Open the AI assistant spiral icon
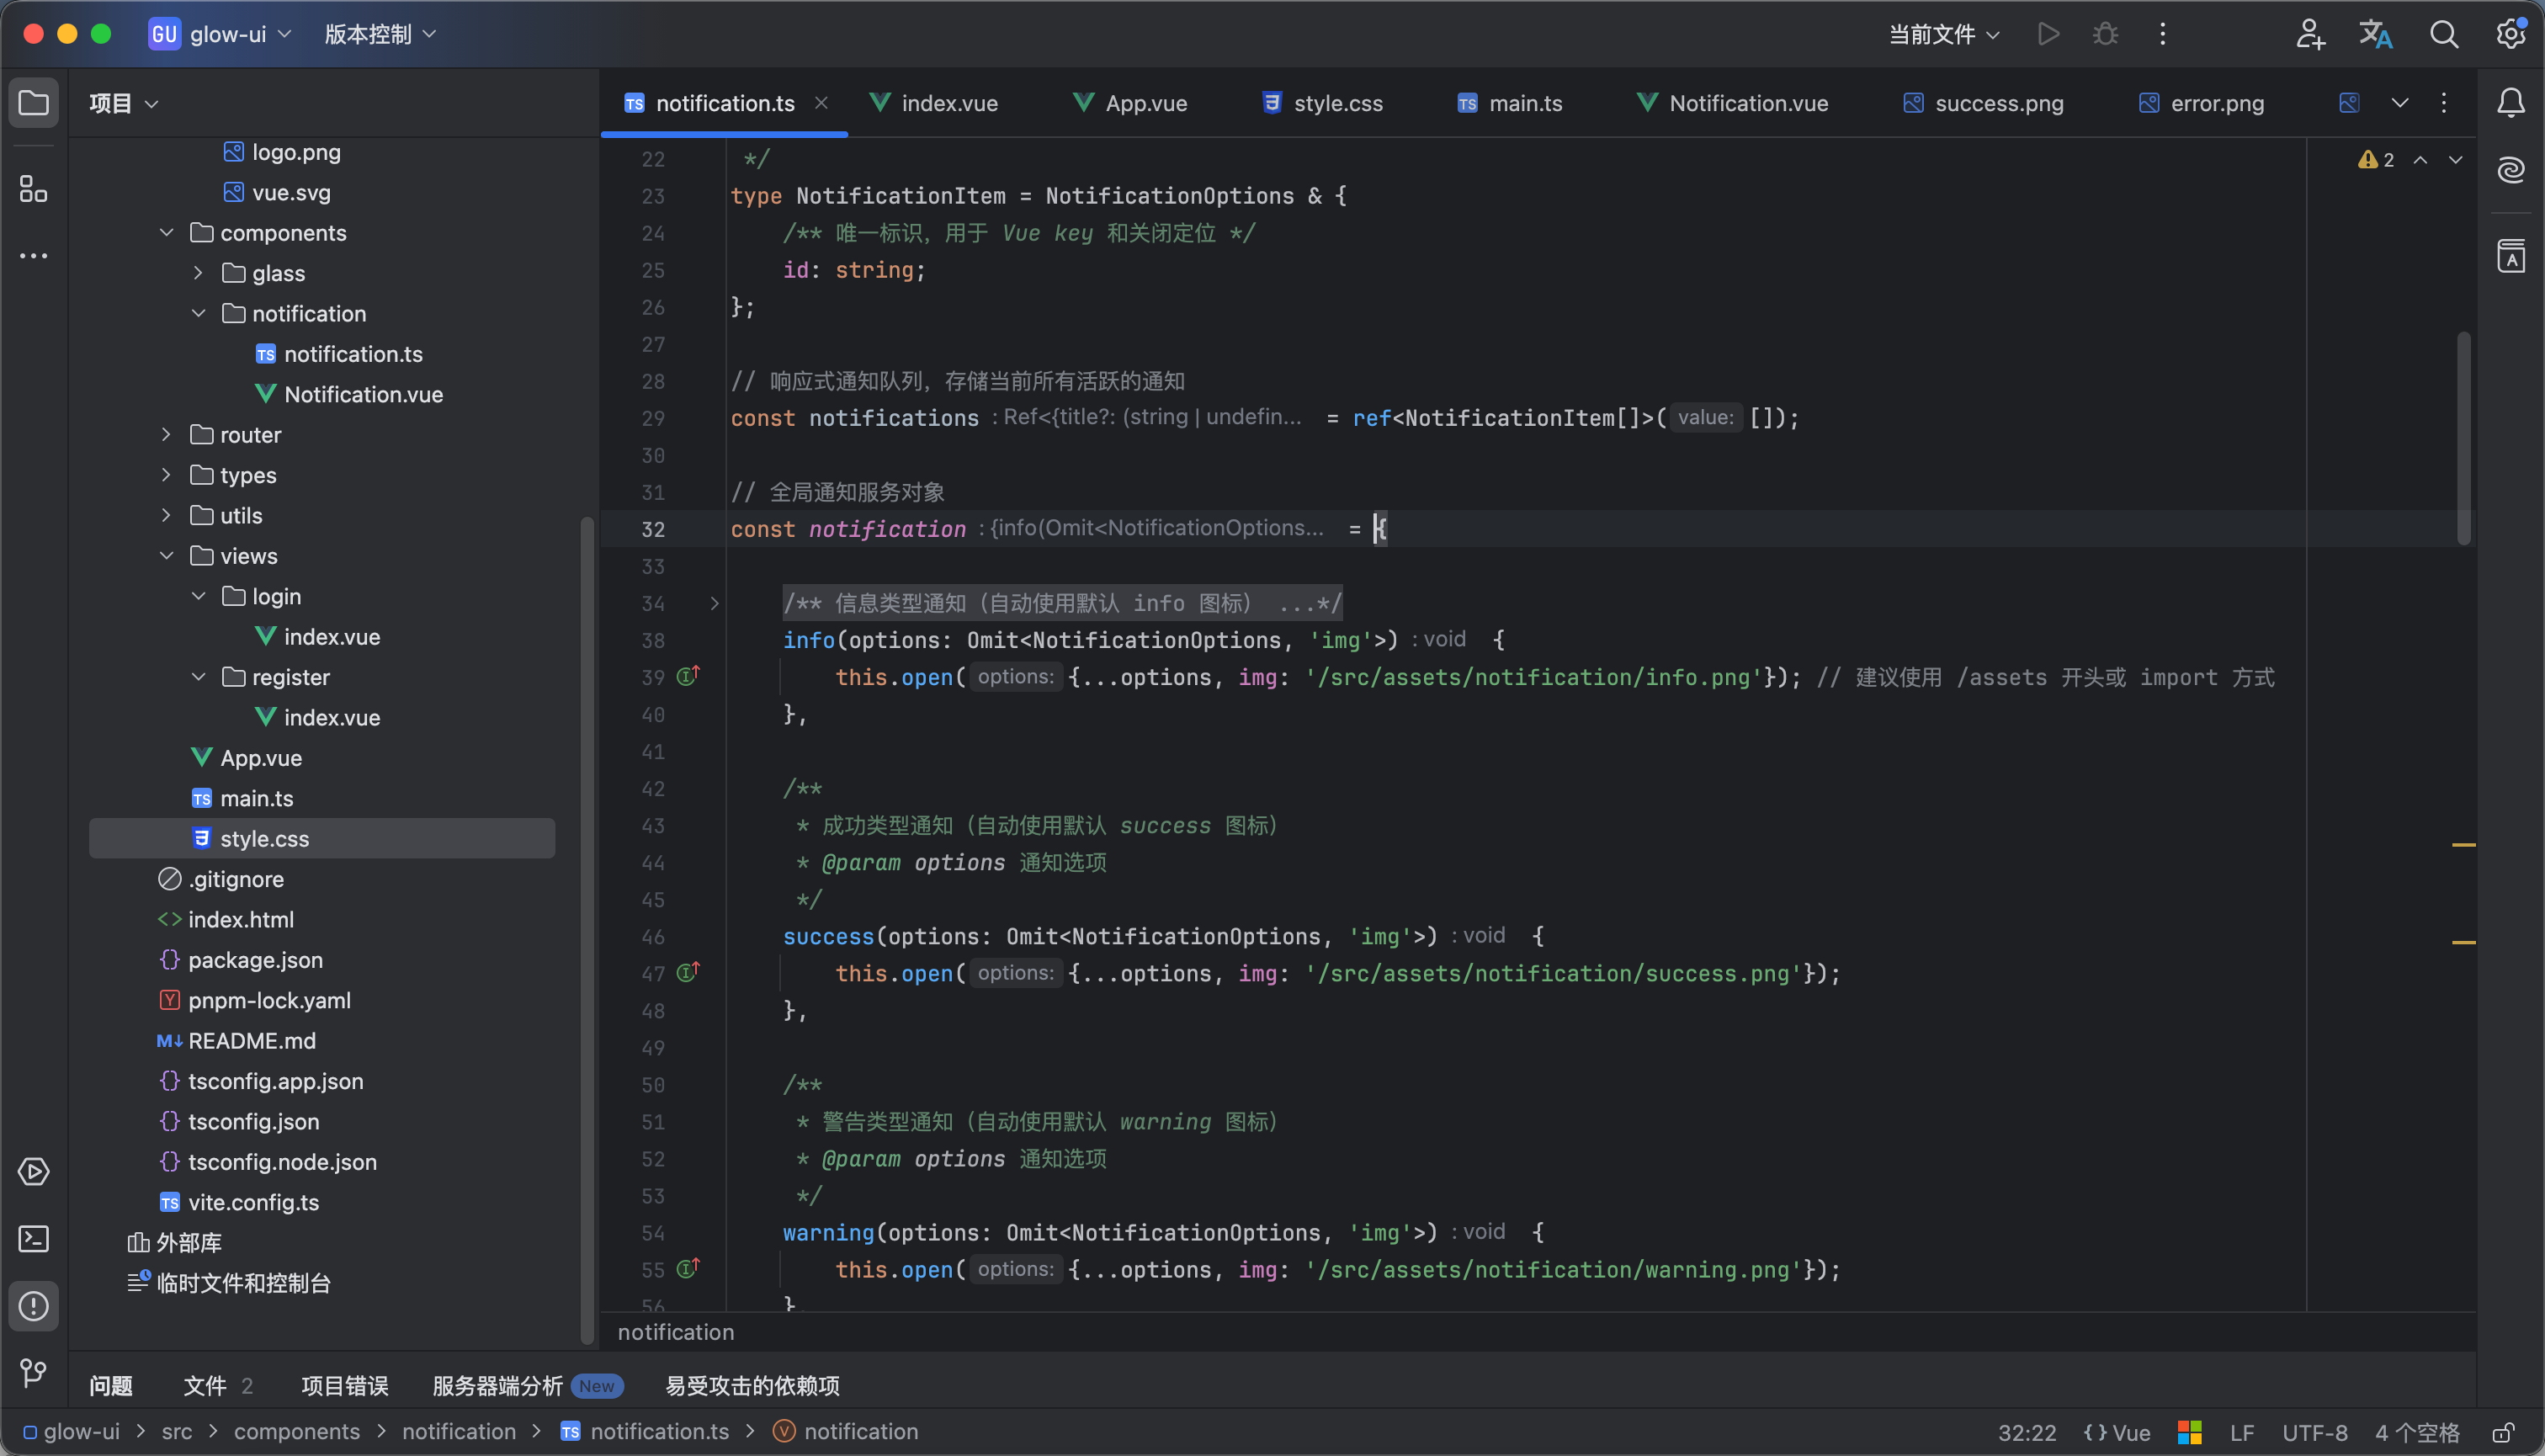Screen dimensions: 2545x1456 click(2511, 169)
